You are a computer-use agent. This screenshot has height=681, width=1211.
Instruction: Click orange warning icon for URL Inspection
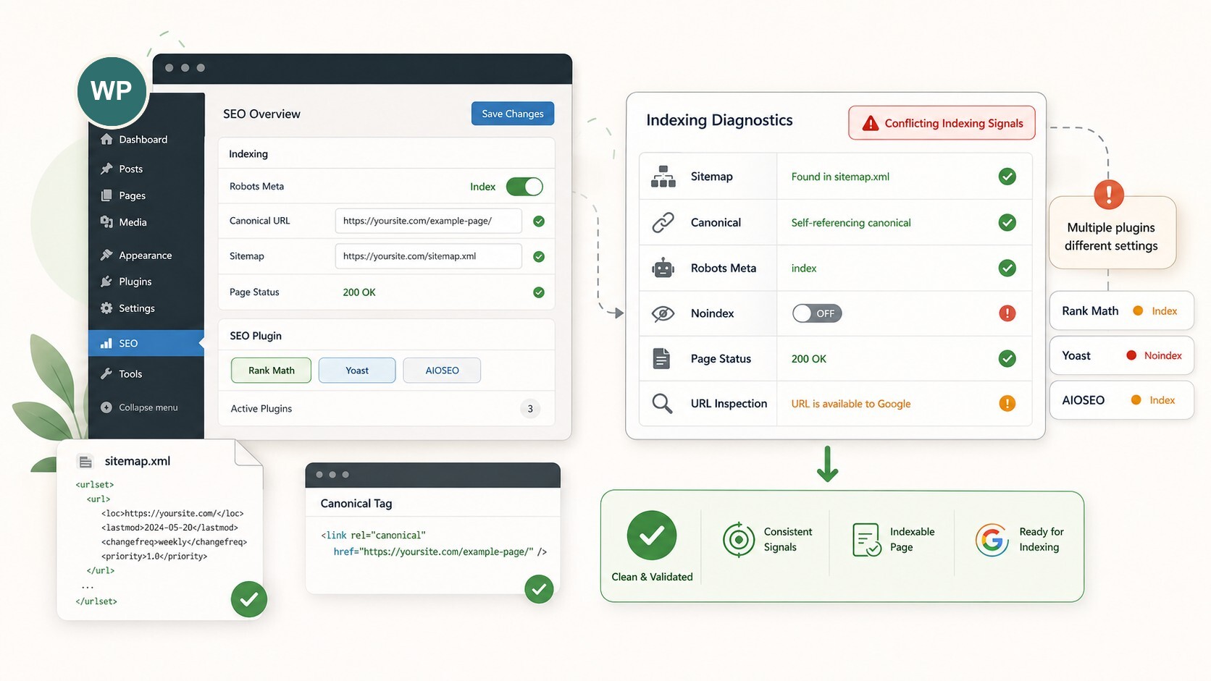(x=1007, y=403)
